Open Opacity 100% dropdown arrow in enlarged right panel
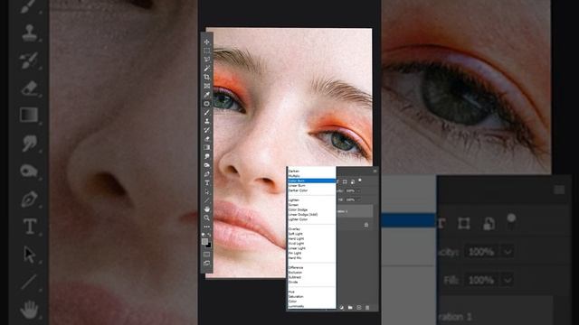This screenshot has height=325, width=579. (x=508, y=252)
